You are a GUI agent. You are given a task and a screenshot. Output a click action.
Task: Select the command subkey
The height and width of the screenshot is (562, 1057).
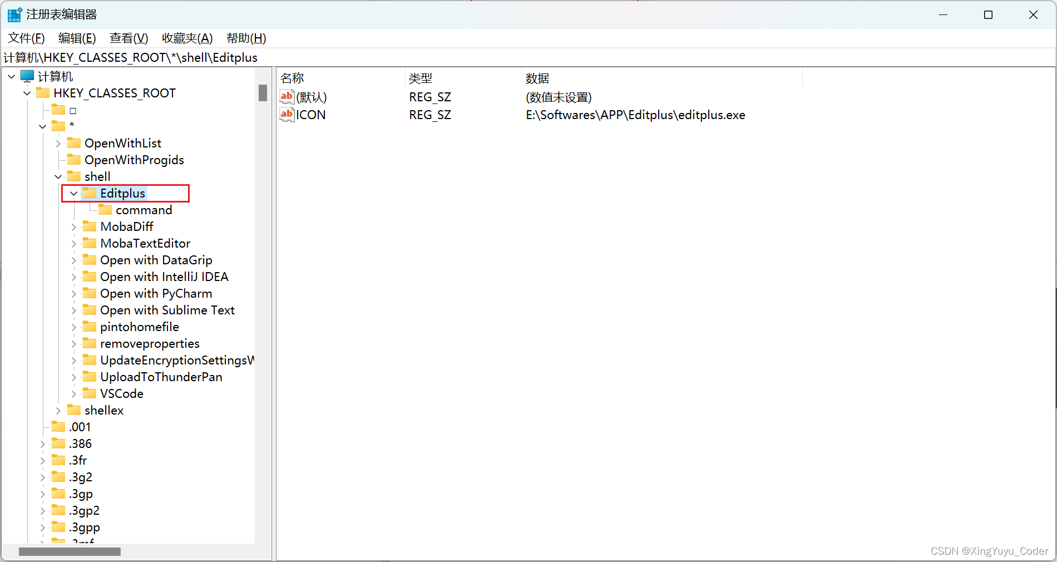[144, 210]
